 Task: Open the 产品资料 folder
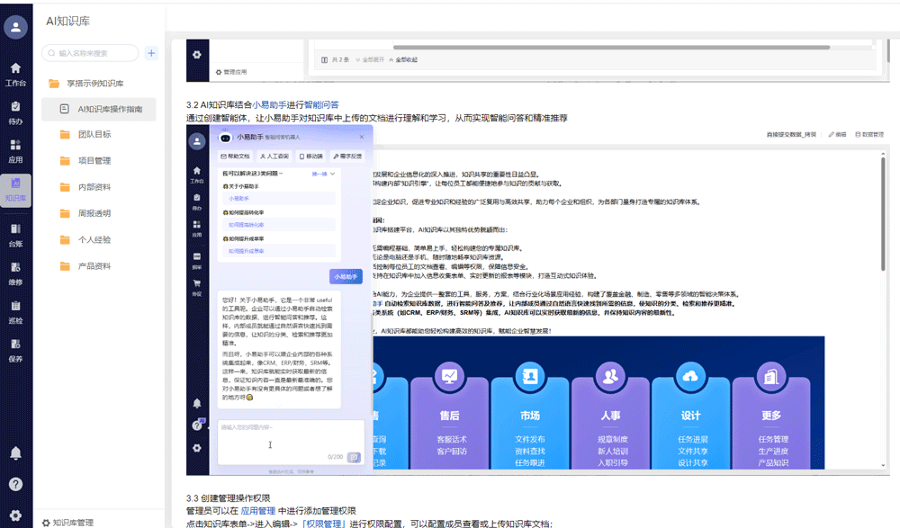click(x=94, y=265)
